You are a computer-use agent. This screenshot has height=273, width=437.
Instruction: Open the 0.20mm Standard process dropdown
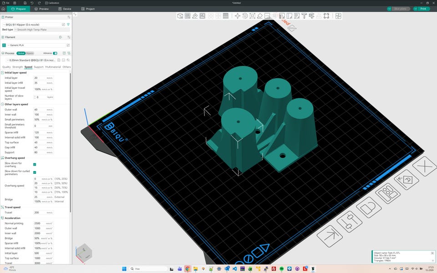30,60
